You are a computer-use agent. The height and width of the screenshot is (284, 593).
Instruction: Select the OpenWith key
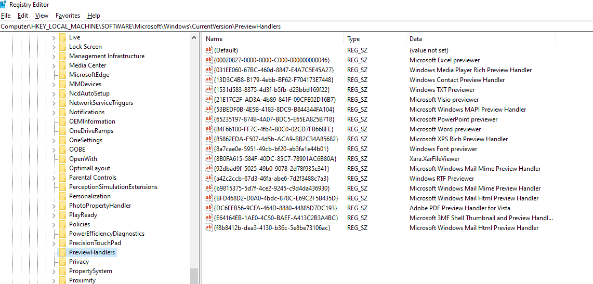point(83,159)
